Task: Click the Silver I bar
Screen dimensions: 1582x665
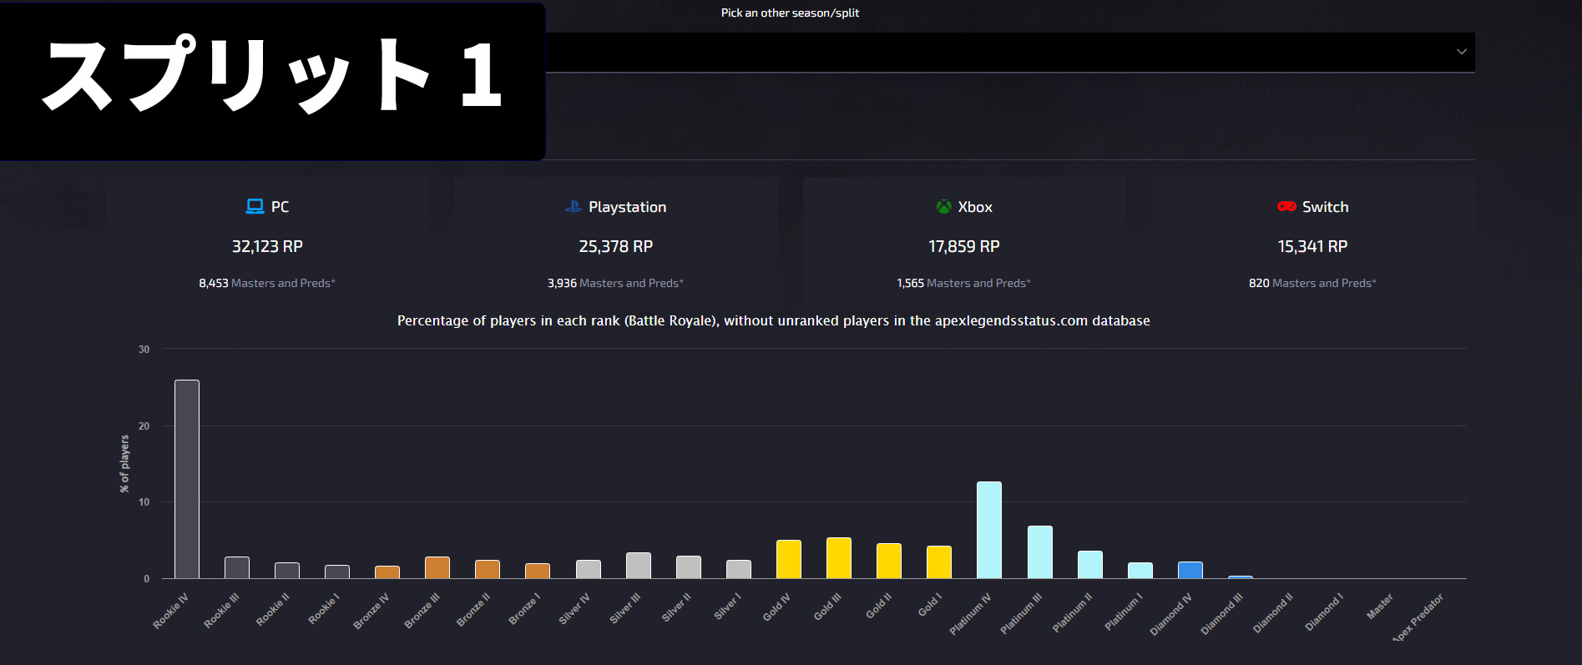Action: 739,569
